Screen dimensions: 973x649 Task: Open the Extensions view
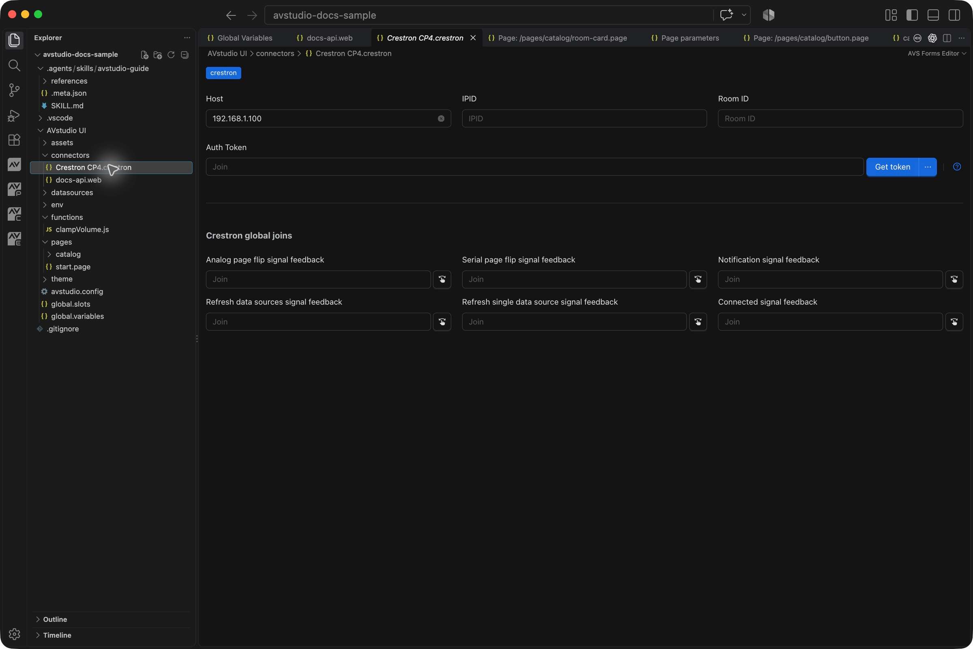tap(15, 140)
